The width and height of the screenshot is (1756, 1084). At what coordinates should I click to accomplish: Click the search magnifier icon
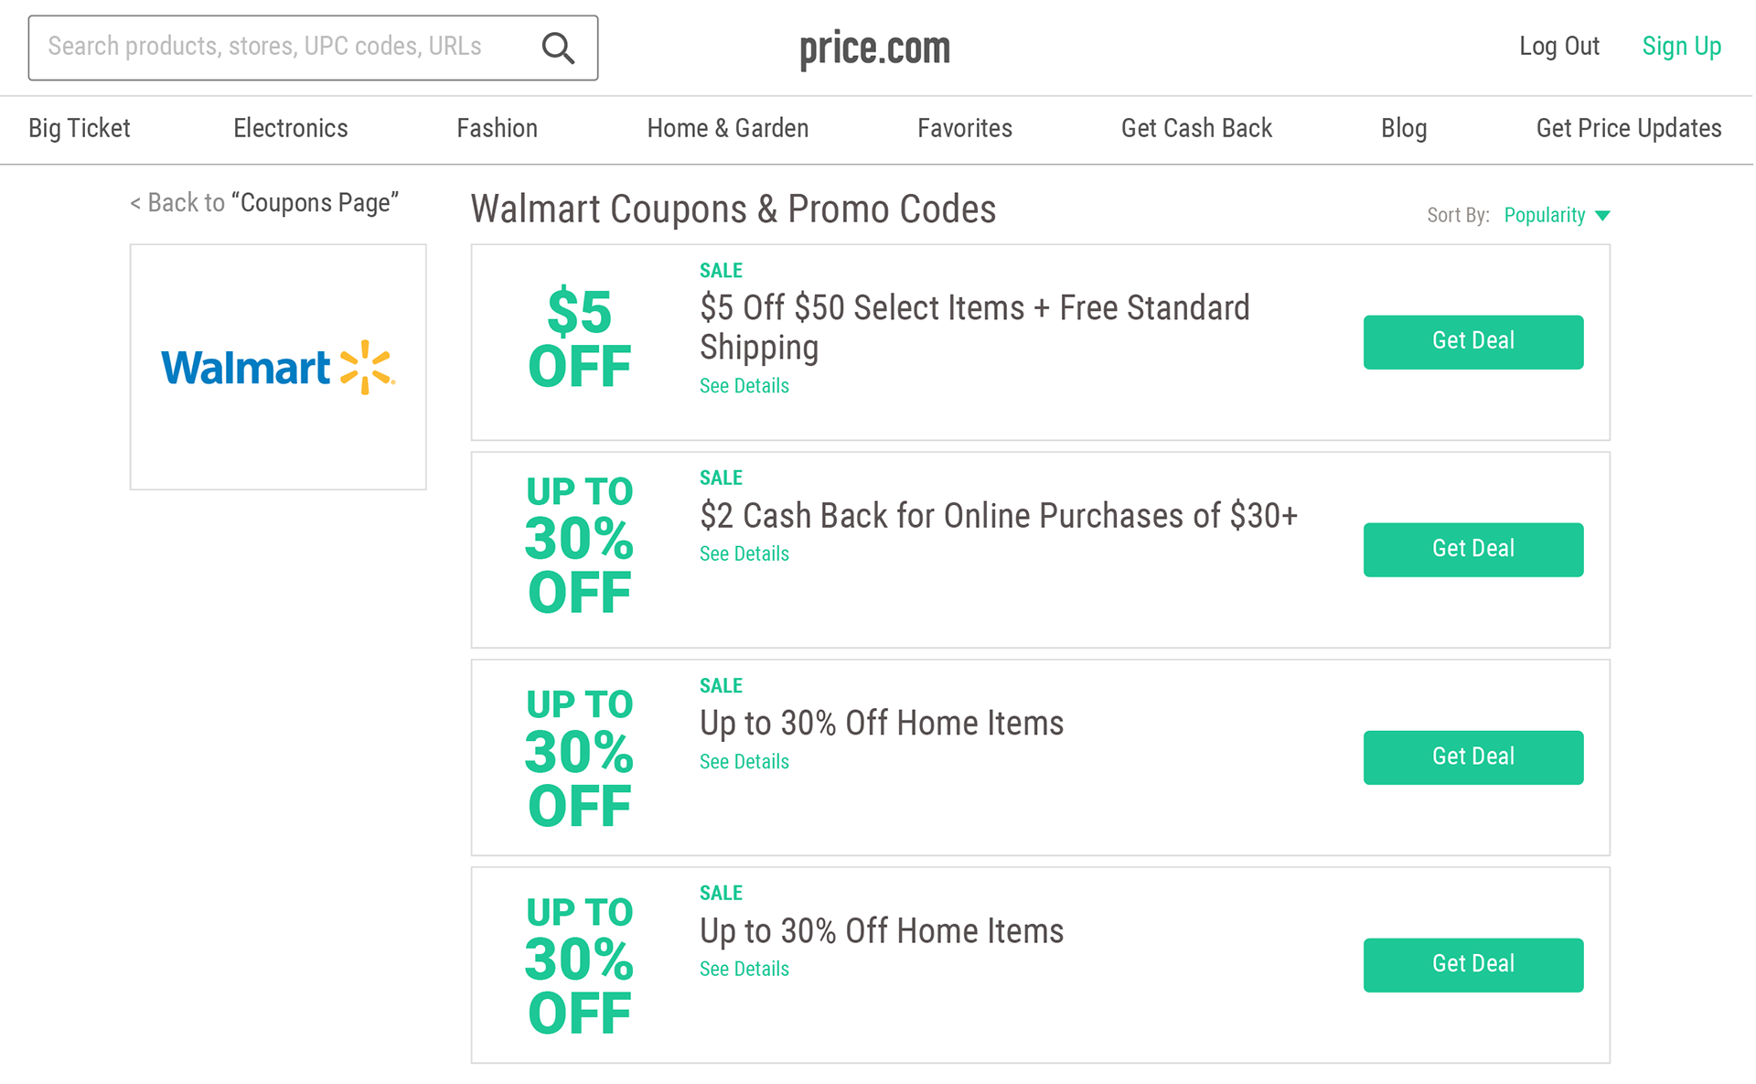click(x=558, y=48)
